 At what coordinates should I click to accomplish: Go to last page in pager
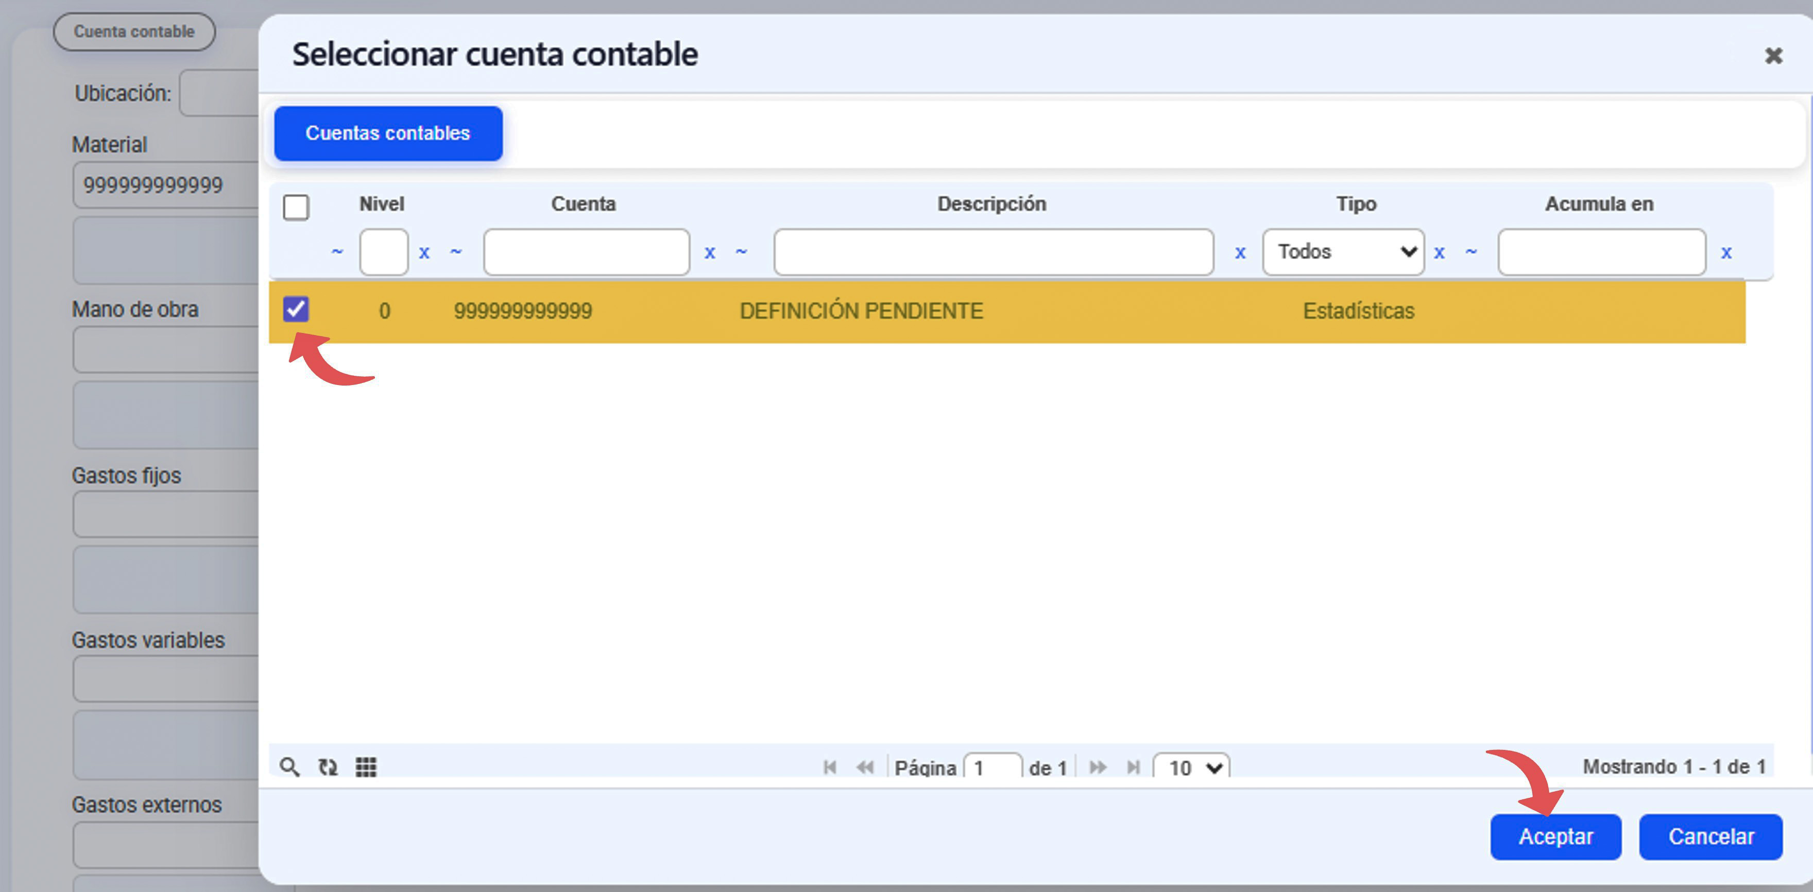coord(1133,767)
